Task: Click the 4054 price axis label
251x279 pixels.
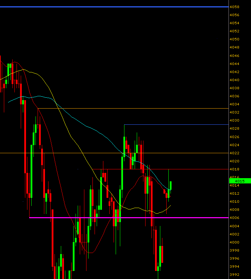Action: click(234, 23)
